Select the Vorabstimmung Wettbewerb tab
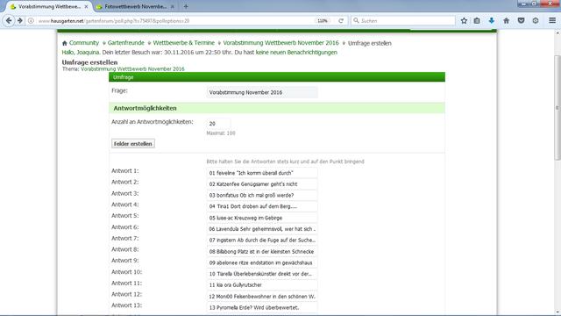Screen dimensions: 561x316 point(49,6)
